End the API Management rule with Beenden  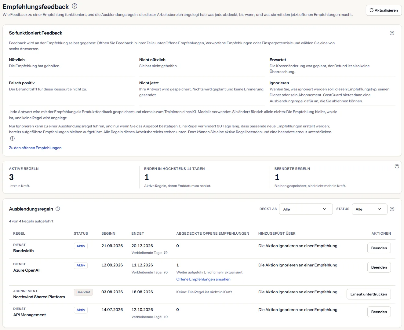(x=379, y=312)
